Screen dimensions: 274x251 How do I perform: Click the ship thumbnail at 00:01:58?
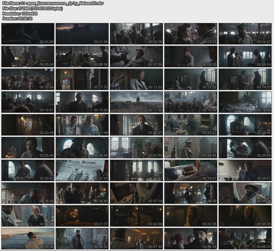82,34
